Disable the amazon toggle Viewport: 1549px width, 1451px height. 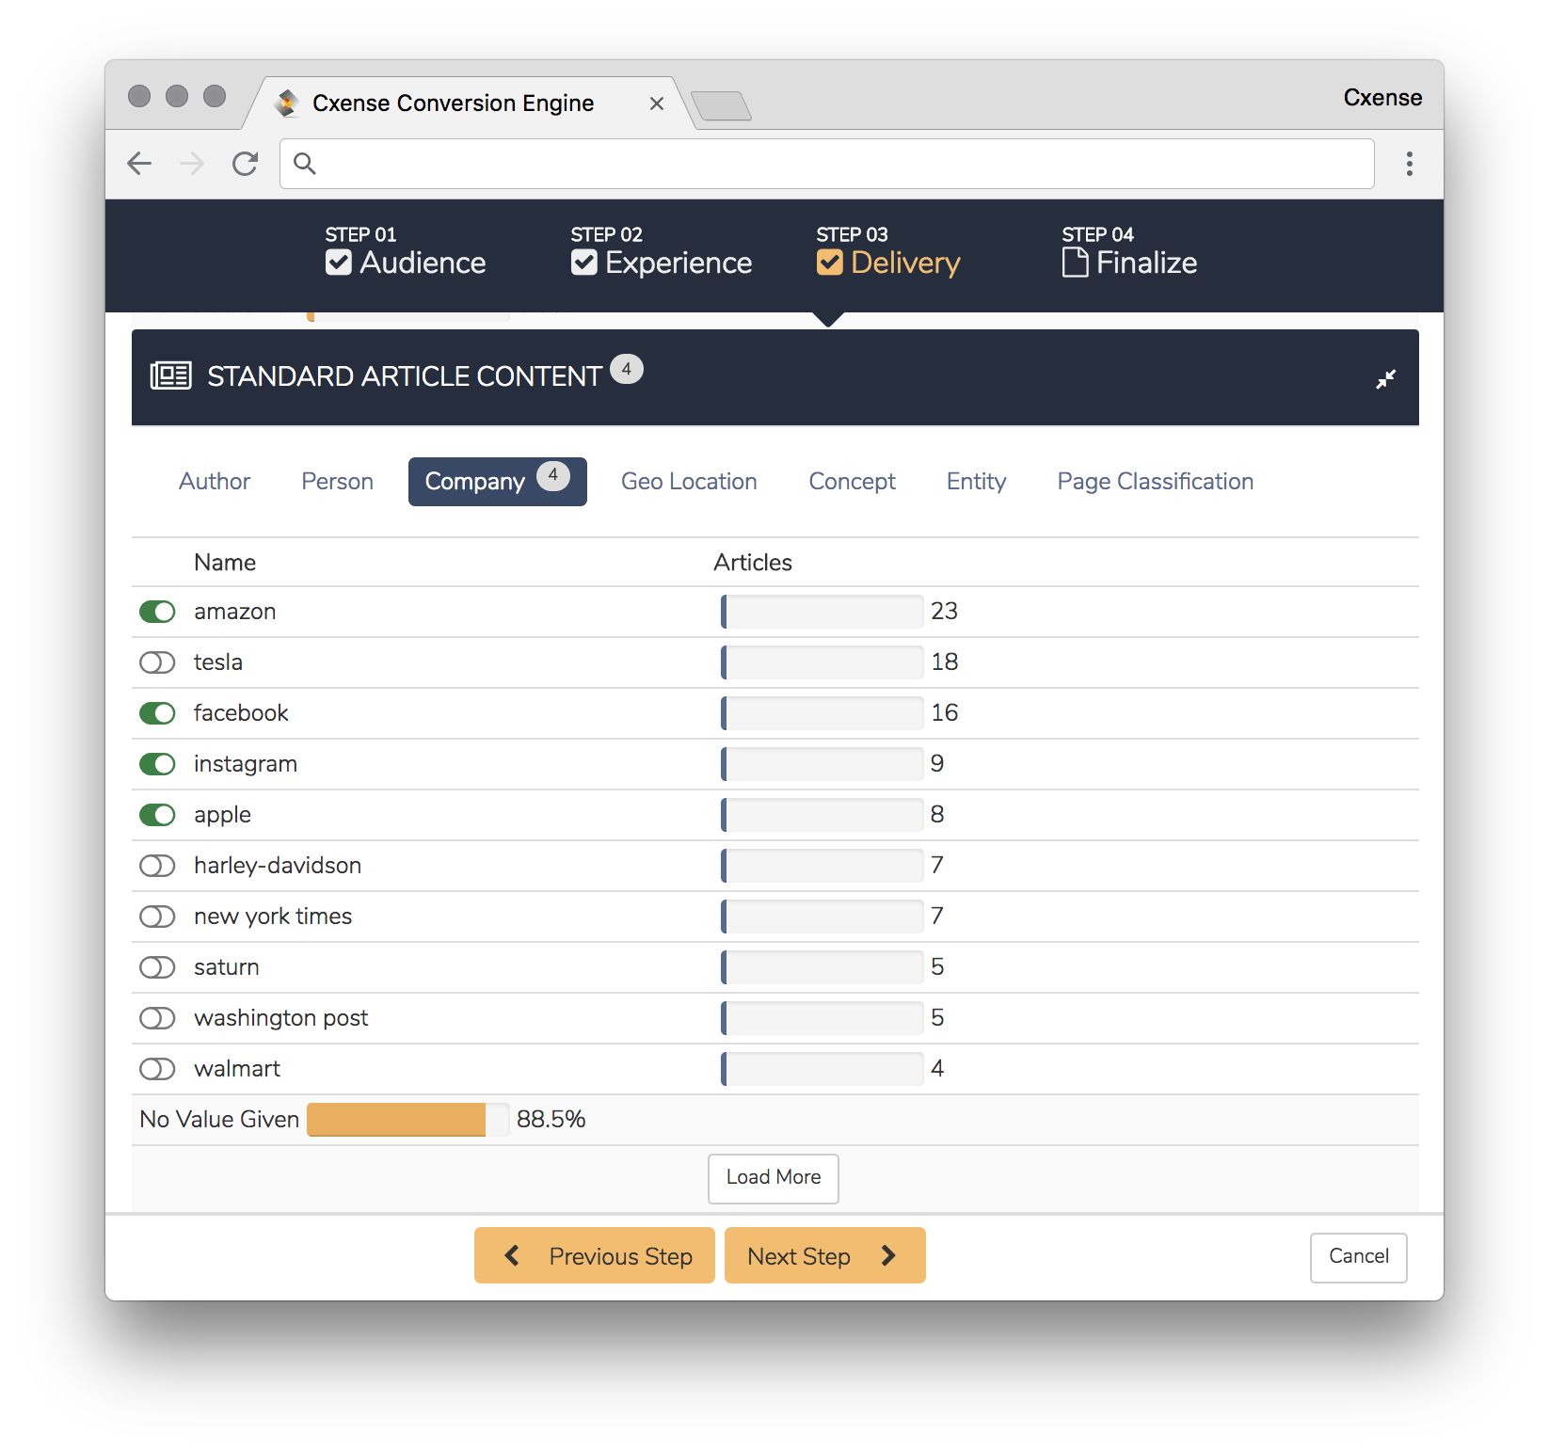(157, 612)
